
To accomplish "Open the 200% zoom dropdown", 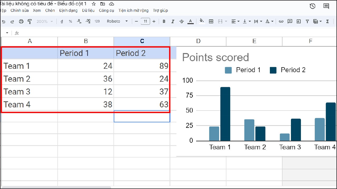I will coord(45,22).
